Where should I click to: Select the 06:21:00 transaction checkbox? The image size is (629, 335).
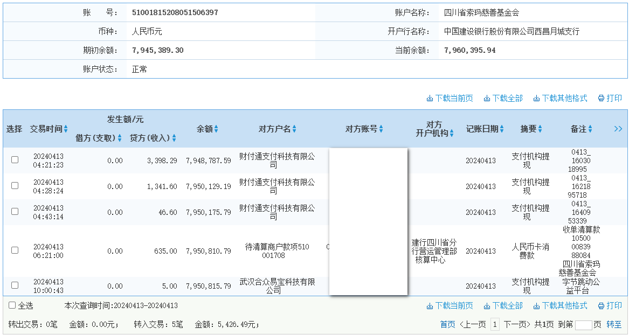15,250
